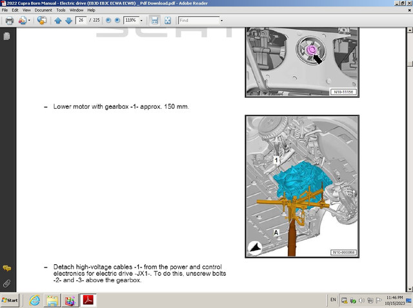The height and width of the screenshot is (308, 413).
Task: Open the colorful archive app on taskbar
Action: (x=70, y=300)
